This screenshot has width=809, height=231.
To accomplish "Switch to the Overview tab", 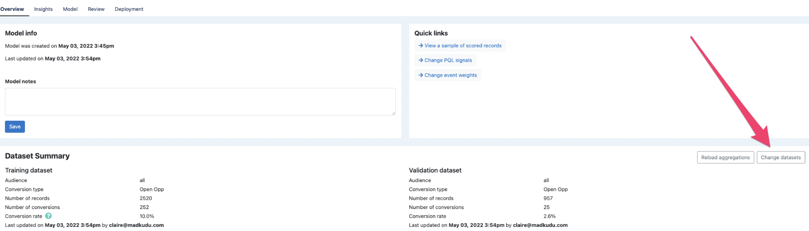I will point(12,9).
